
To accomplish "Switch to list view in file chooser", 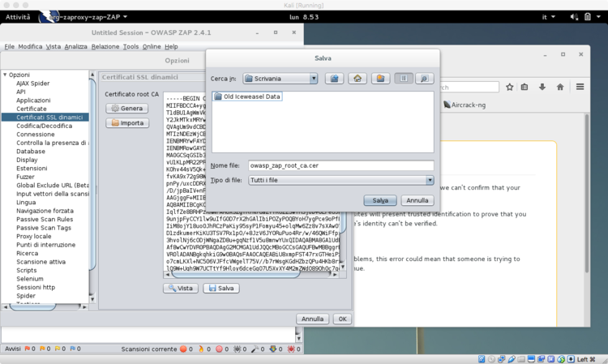I will (x=403, y=79).
